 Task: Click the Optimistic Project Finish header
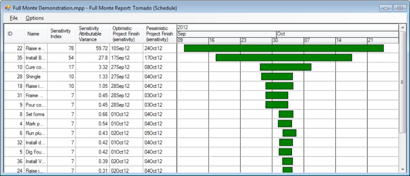point(126,34)
